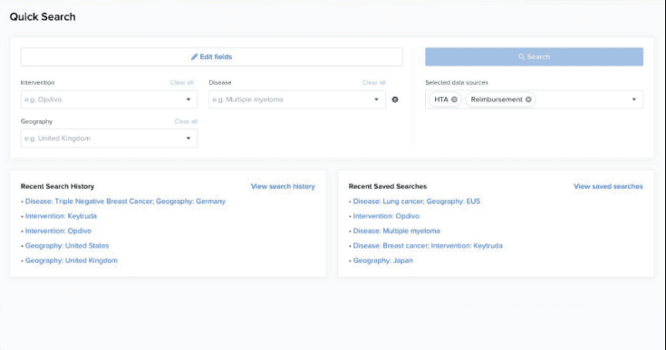This screenshot has height=350, width=666.
Task: Click the blue Search button
Action: pos(534,57)
